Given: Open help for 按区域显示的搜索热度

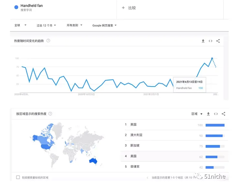Looking at the screenshot, I should tap(50, 114).
